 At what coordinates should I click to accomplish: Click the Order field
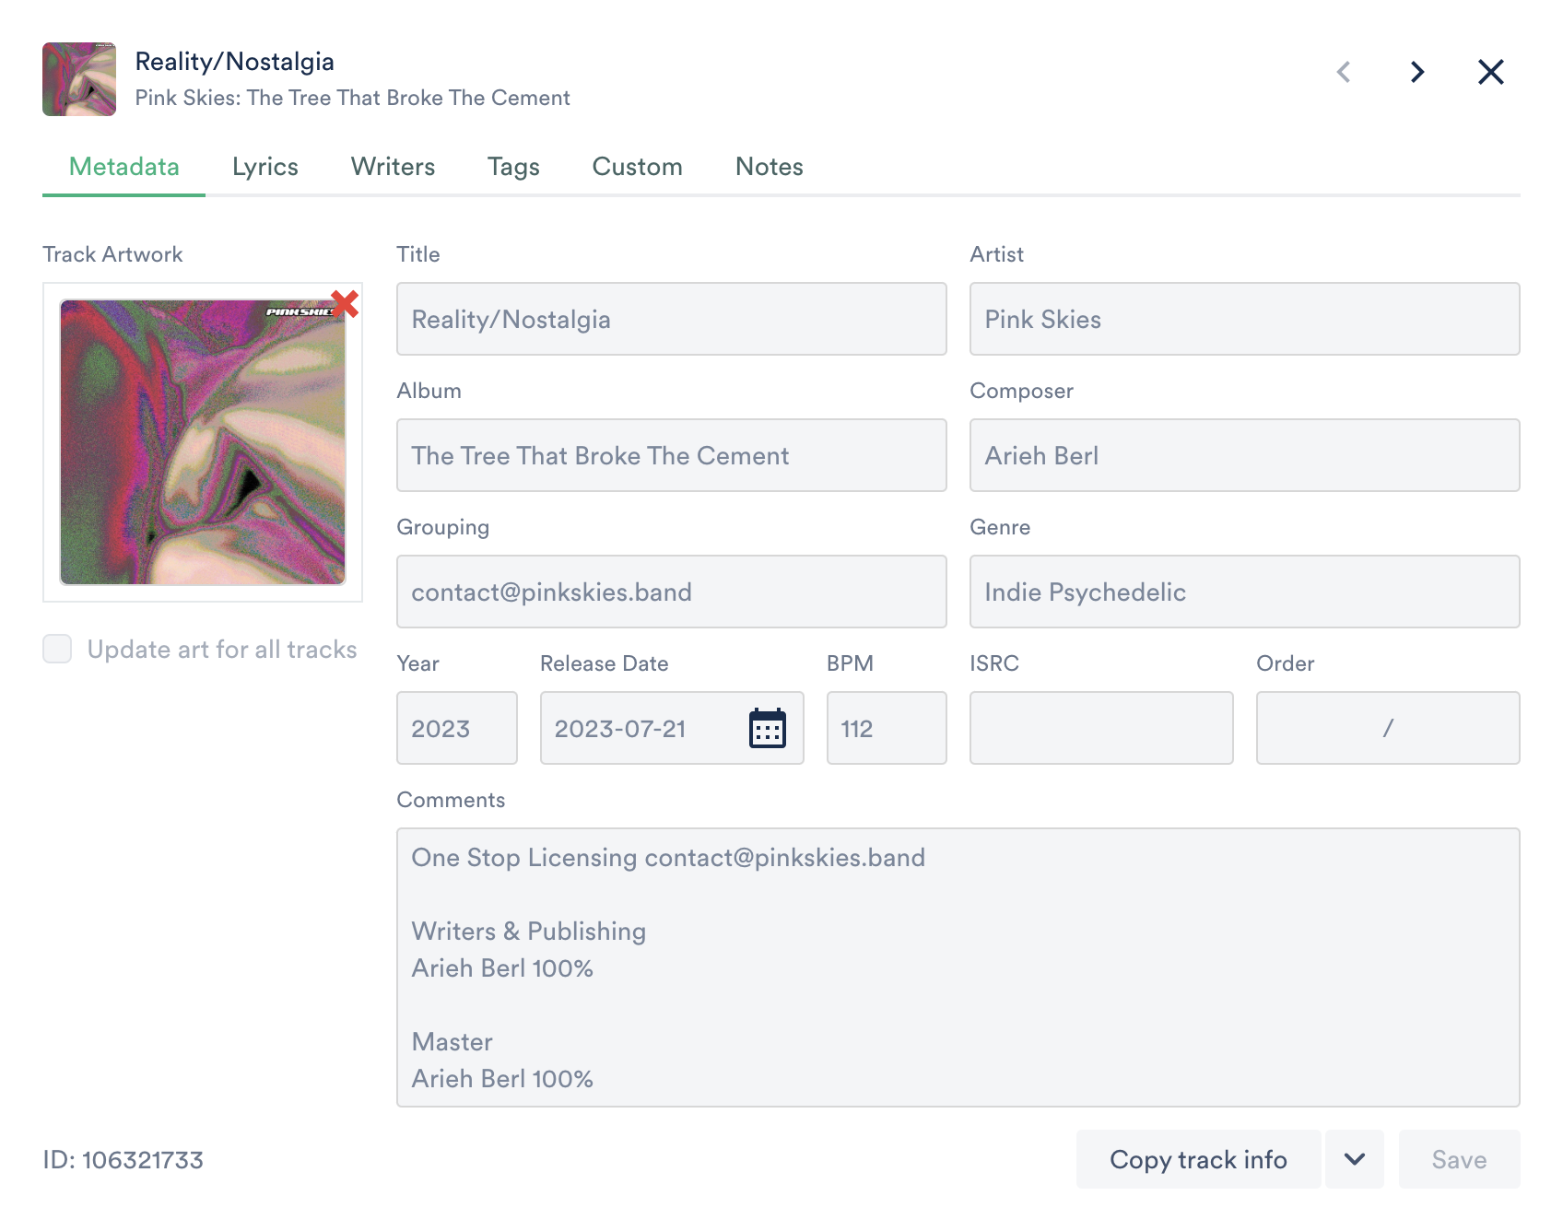pos(1388,728)
